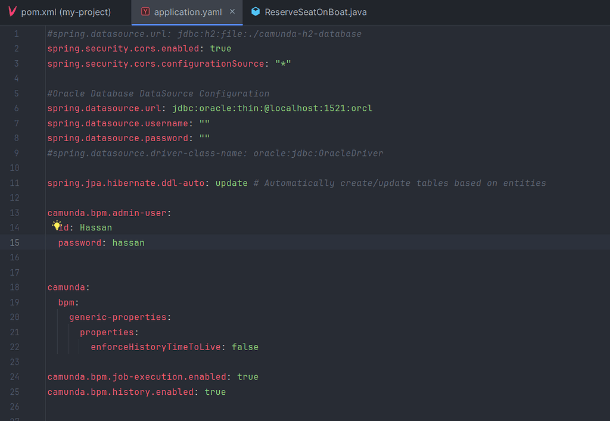Click the update value of ddl-auto
This screenshot has height=421, width=610.
pos(231,183)
